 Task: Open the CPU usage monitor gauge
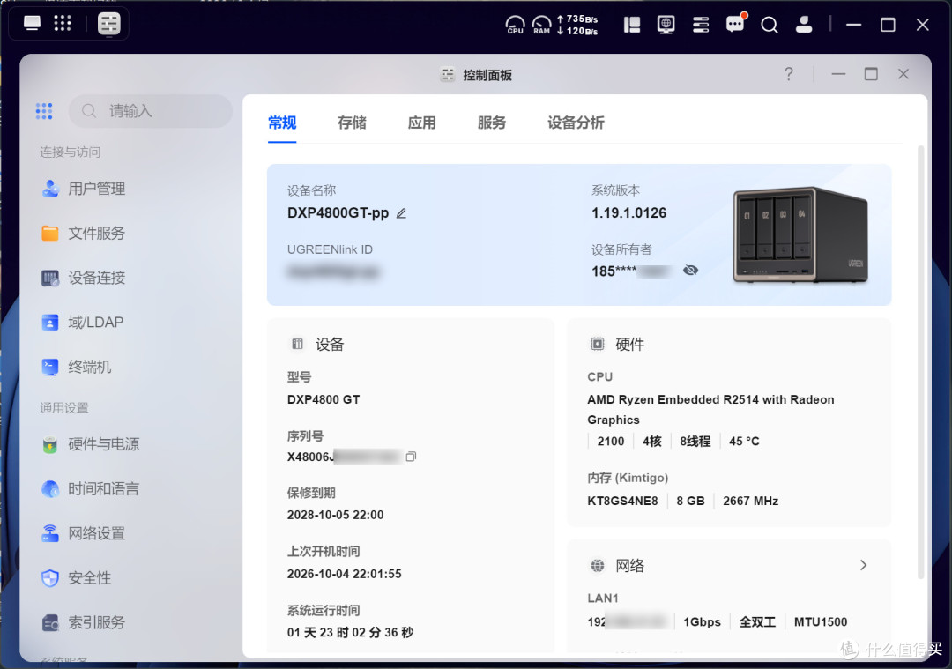tap(515, 25)
